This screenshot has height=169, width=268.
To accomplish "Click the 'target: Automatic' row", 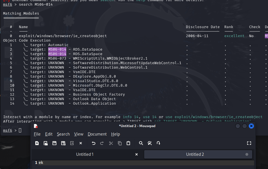I will tap(49, 45).
